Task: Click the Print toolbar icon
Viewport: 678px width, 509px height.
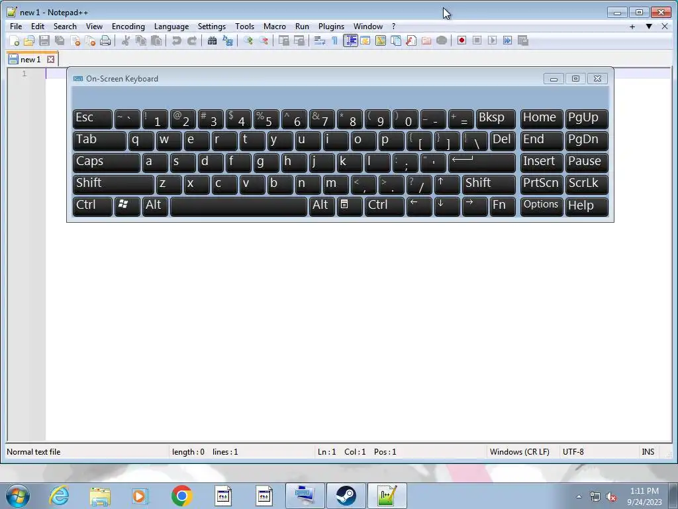Action: pos(105,40)
